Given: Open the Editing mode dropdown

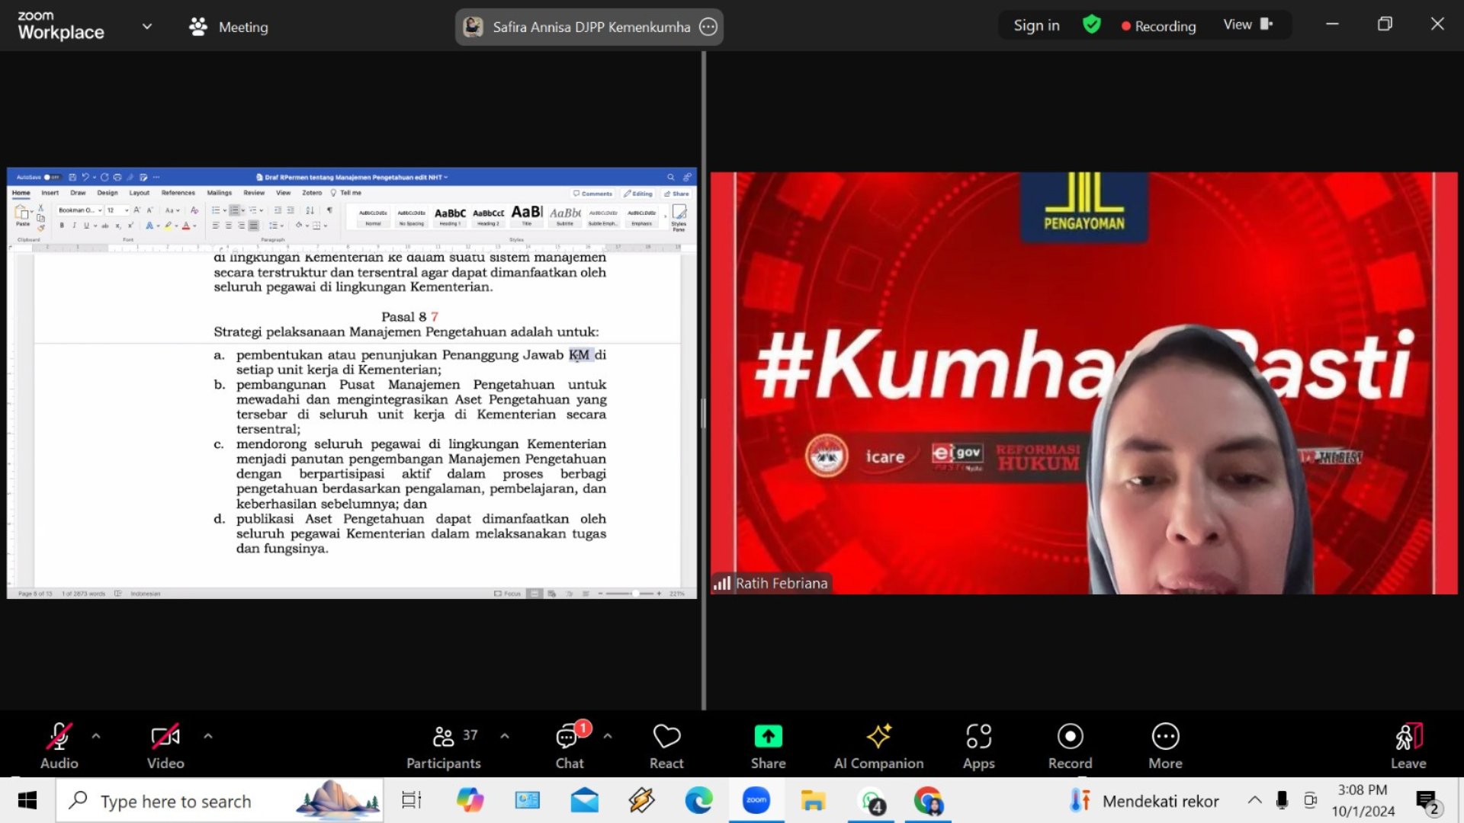Looking at the screenshot, I should tap(638, 194).
